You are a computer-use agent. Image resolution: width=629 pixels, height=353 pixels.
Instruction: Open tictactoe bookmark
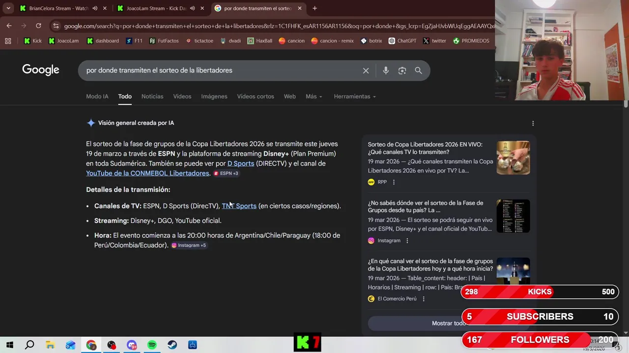click(199, 41)
